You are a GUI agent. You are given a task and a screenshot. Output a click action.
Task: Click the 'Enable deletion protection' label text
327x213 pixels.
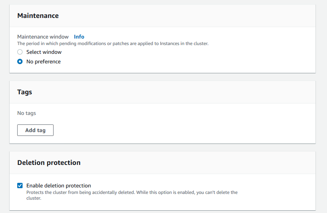(59, 186)
